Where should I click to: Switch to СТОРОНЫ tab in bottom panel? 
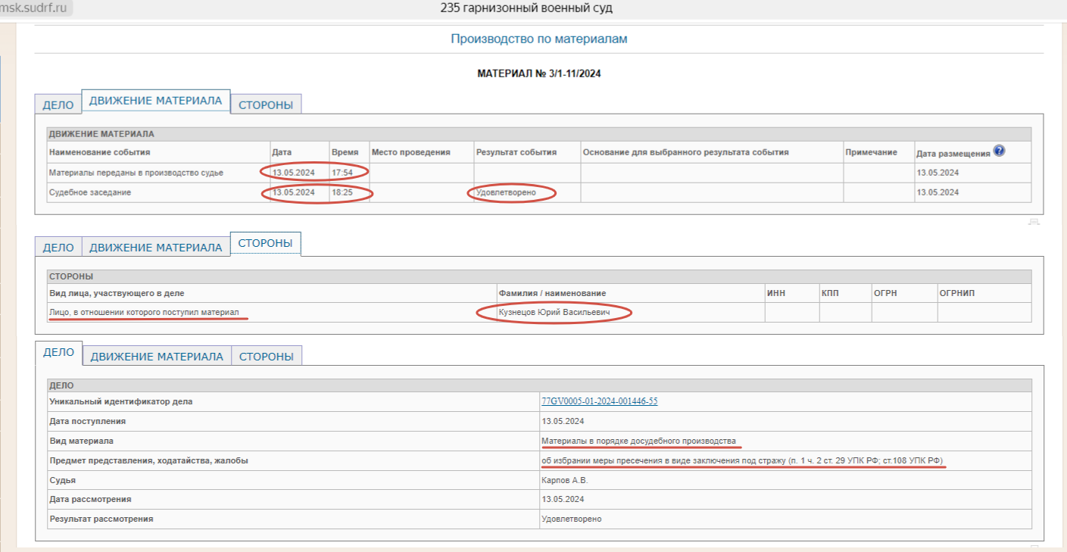[267, 357]
